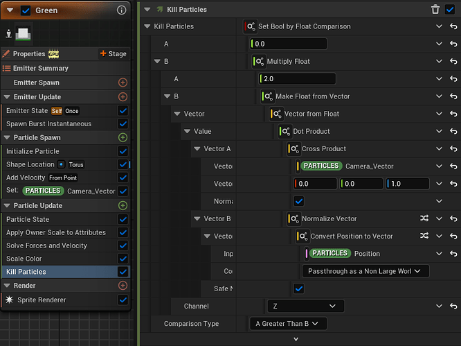Image resolution: width=461 pixels, height=346 pixels.
Task: Collapse the Green emitter header arrow
Action: pos(10,10)
